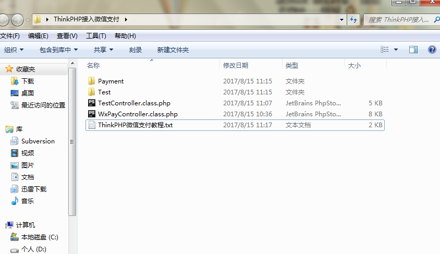
Task: Open the 编辑(E) menu
Action: click(x=38, y=36)
